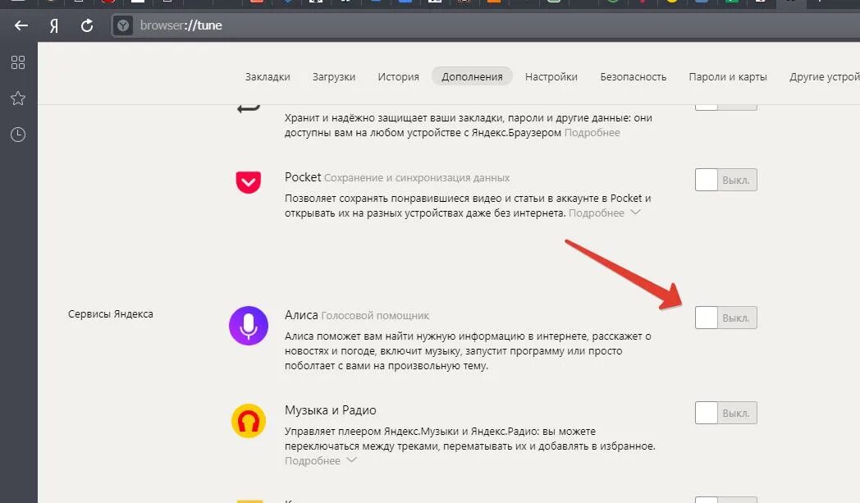Toggle the Музыка и Радио switch
The image size is (860, 503).
pos(725,413)
